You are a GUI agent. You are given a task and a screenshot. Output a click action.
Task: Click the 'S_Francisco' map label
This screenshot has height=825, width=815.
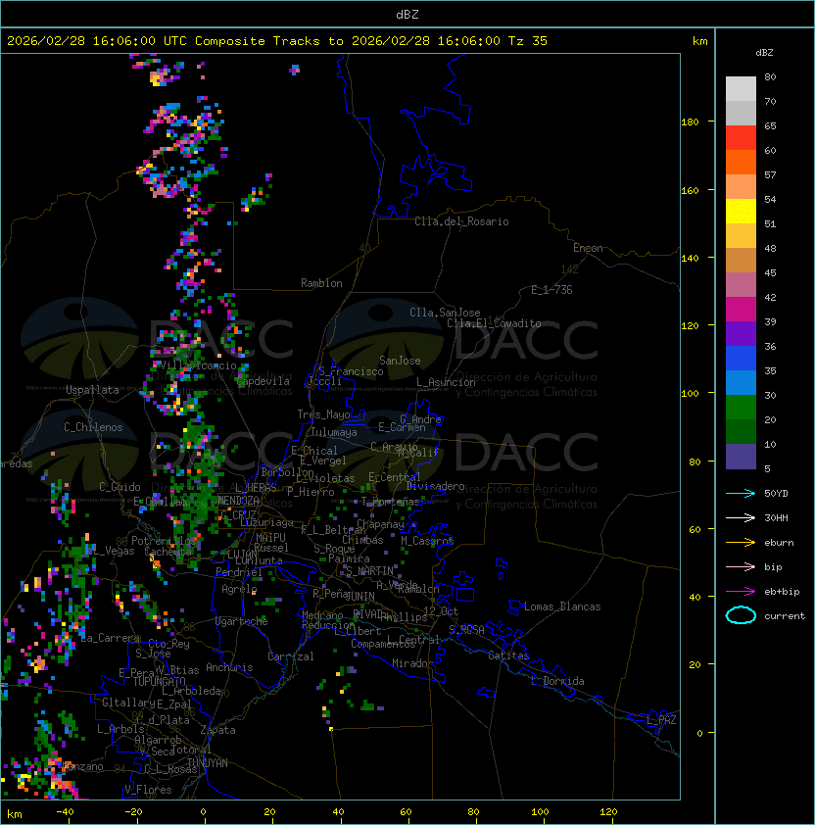point(351,371)
